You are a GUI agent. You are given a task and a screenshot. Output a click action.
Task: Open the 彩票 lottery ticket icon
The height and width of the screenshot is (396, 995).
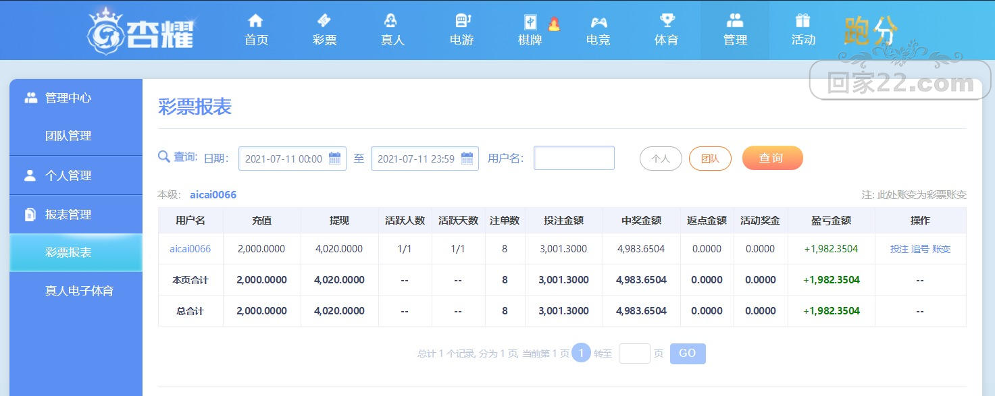tap(324, 20)
